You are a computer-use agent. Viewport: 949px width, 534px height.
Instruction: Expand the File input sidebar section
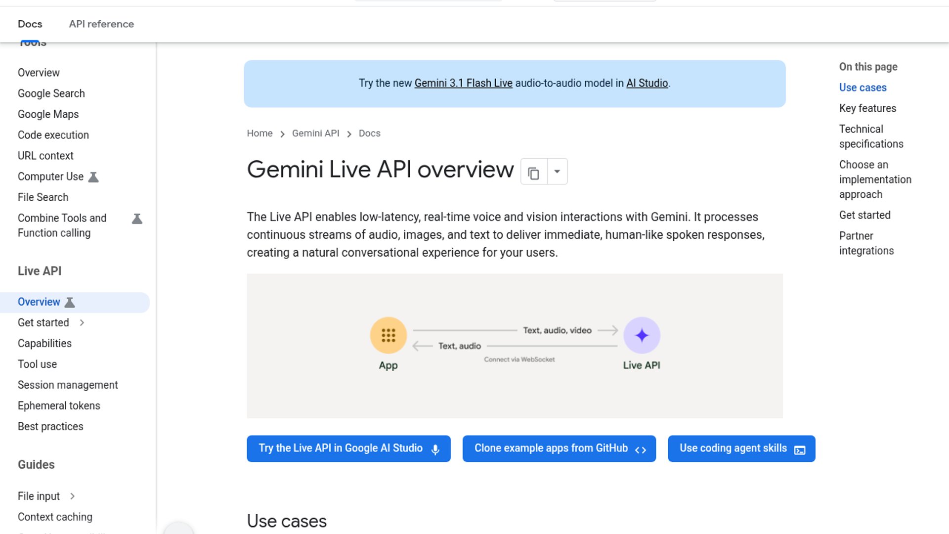(73, 496)
